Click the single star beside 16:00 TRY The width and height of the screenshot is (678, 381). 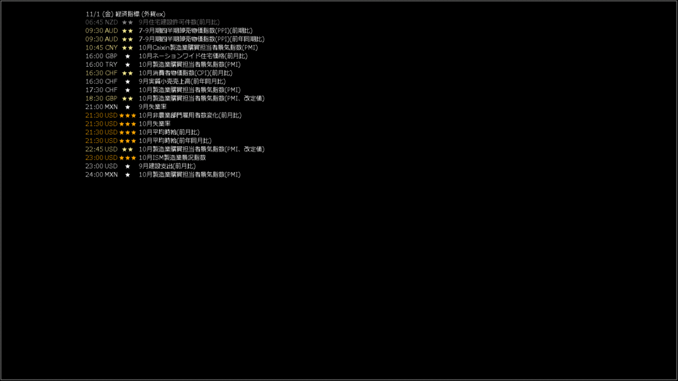tap(128, 65)
